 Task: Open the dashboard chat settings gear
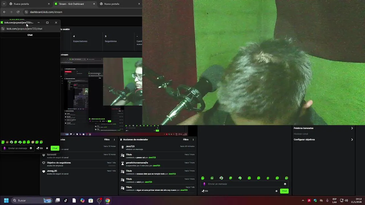tap(276, 191)
